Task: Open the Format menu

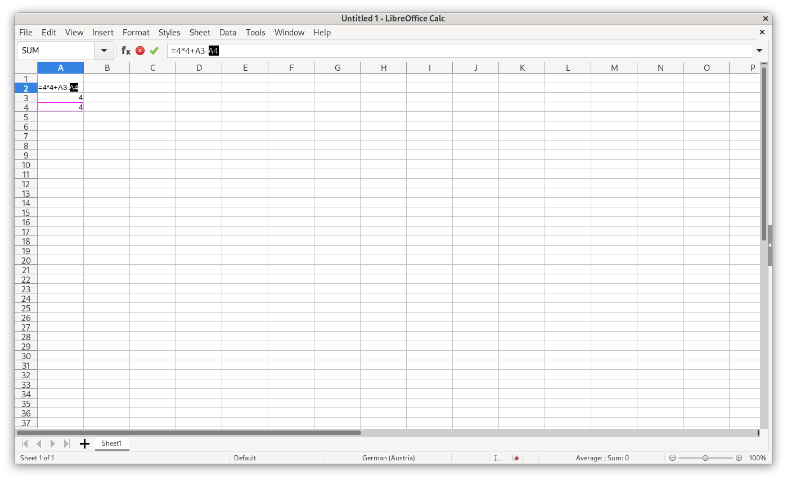Action: click(x=136, y=33)
